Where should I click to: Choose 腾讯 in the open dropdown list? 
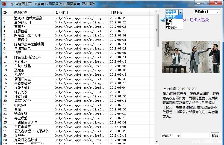click(x=174, y=24)
